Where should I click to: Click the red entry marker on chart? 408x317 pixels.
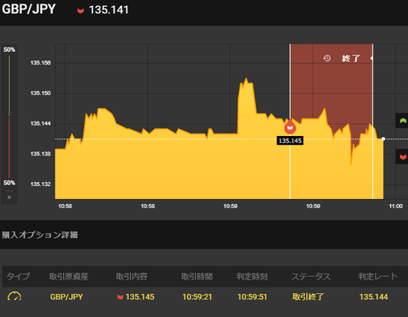point(290,127)
